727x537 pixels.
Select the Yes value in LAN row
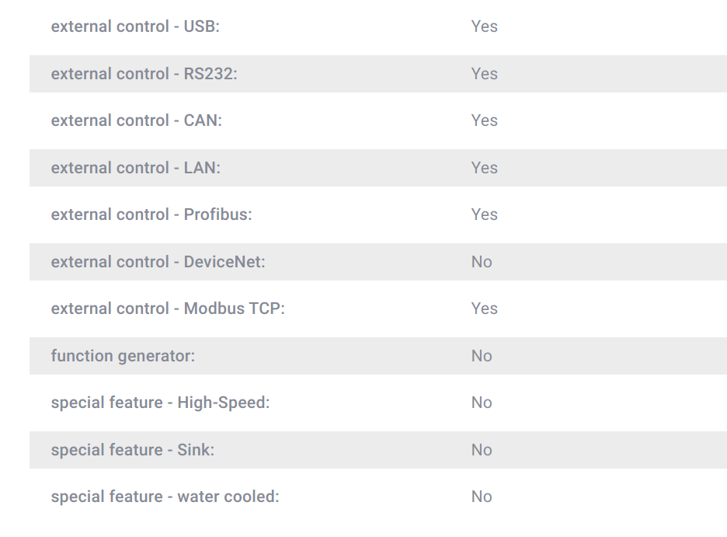tap(484, 168)
